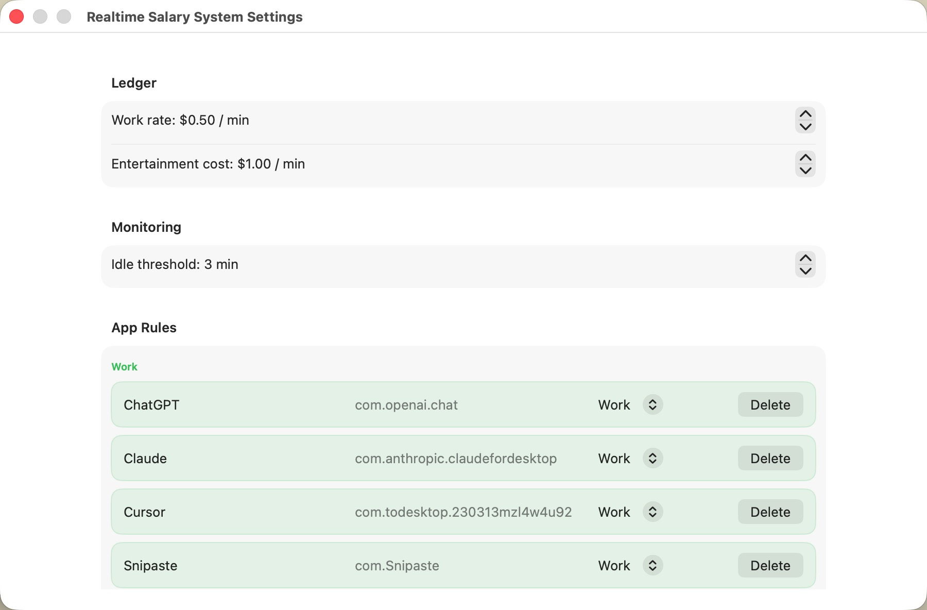The height and width of the screenshot is (610, 927).
Task: Click the green Work section header
Action: 125,367
